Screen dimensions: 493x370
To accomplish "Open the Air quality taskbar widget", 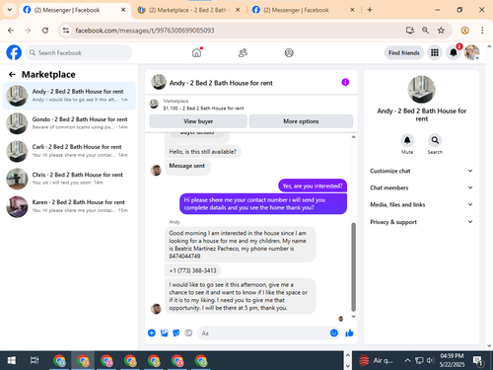I will click(x=377, y=361).
